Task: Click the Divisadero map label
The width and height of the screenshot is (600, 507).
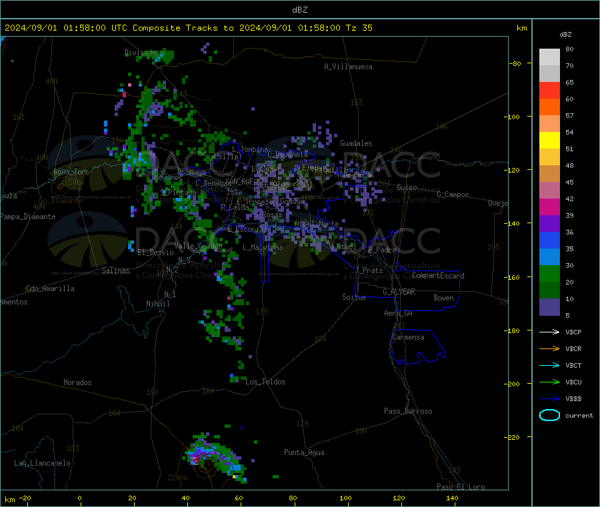Action: [144, 53]
